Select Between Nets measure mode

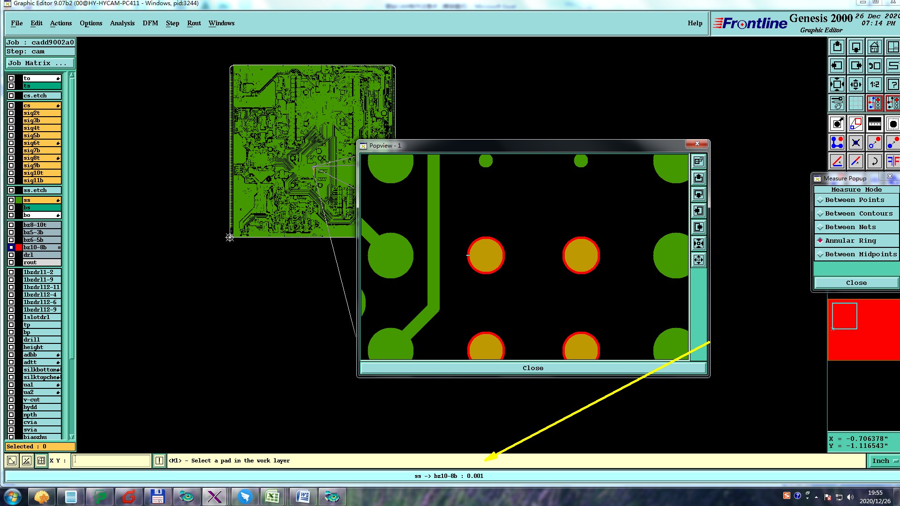click(850, 227)
